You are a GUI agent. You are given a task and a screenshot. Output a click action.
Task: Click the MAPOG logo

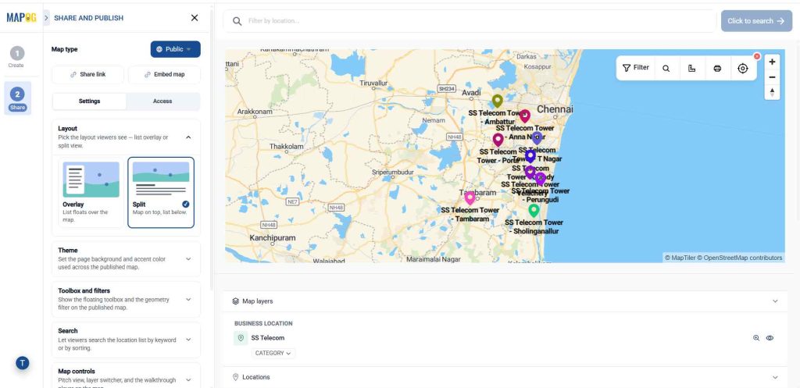pyautogui.click(x=21, y=18)
